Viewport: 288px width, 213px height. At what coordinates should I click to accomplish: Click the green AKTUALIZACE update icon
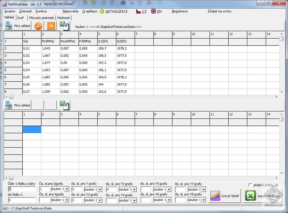(x=102, y=11)
